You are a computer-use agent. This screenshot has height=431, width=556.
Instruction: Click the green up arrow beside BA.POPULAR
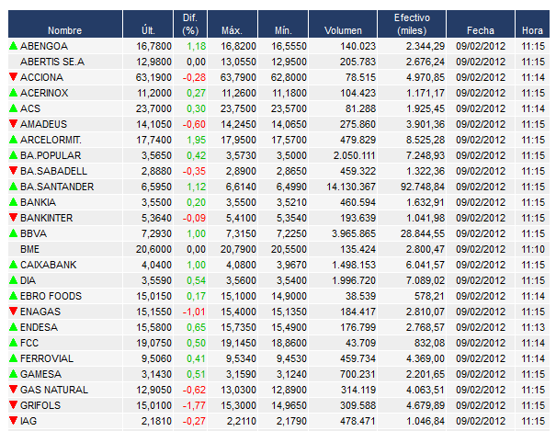pos(14,155)
